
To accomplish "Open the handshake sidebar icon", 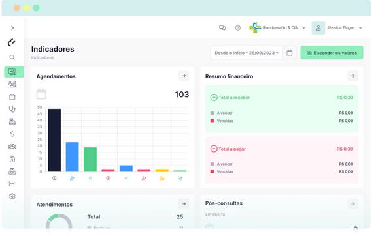I will tap(12, 147).
